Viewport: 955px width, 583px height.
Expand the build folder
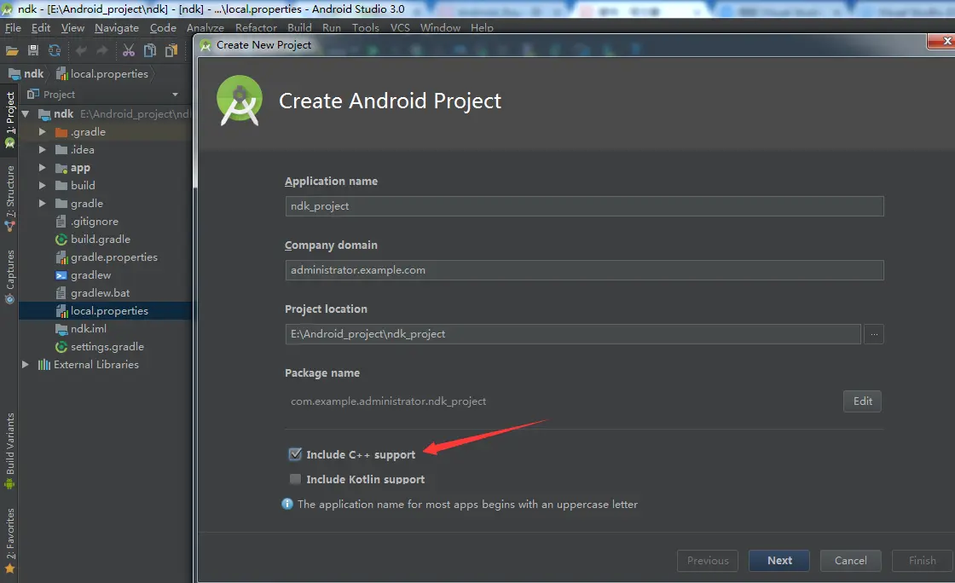[x=42, y=185]
